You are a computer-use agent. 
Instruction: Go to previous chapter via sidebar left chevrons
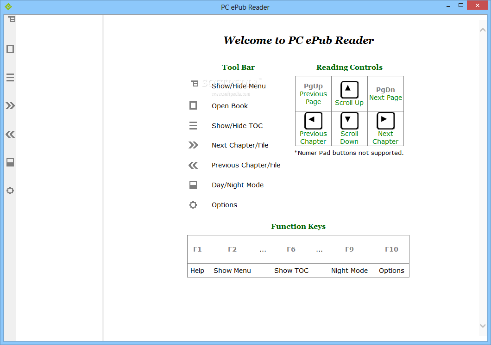pos(10,135)
